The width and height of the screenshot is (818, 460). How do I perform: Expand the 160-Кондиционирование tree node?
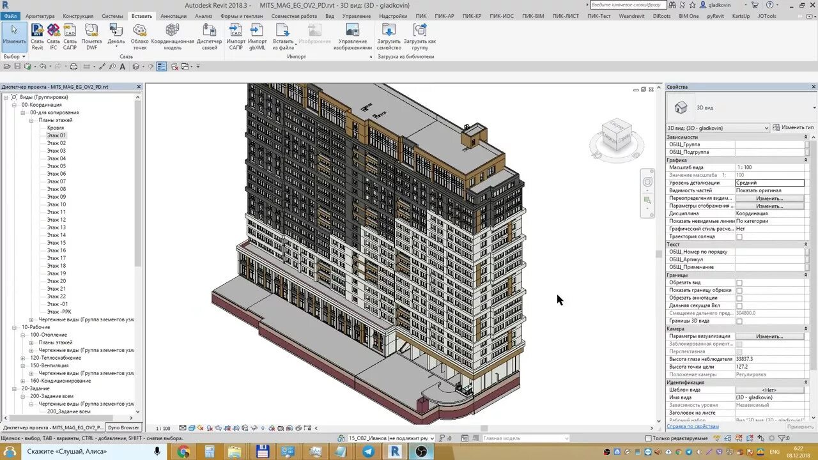click(x=23, y=381)
